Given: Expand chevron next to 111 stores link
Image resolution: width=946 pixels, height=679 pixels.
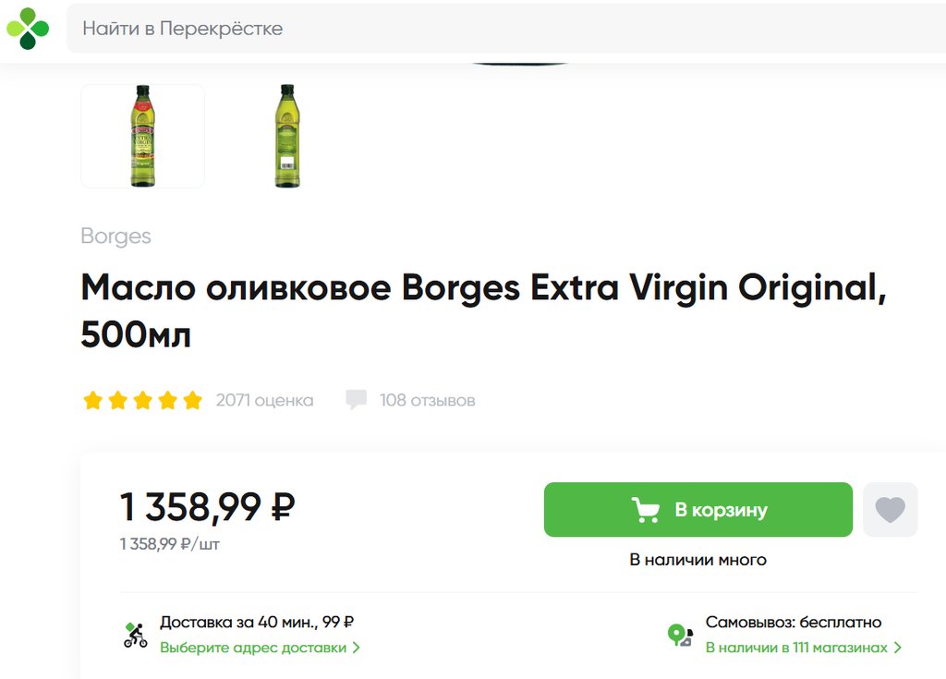Looking at the screenshot, I should (897, 648).
